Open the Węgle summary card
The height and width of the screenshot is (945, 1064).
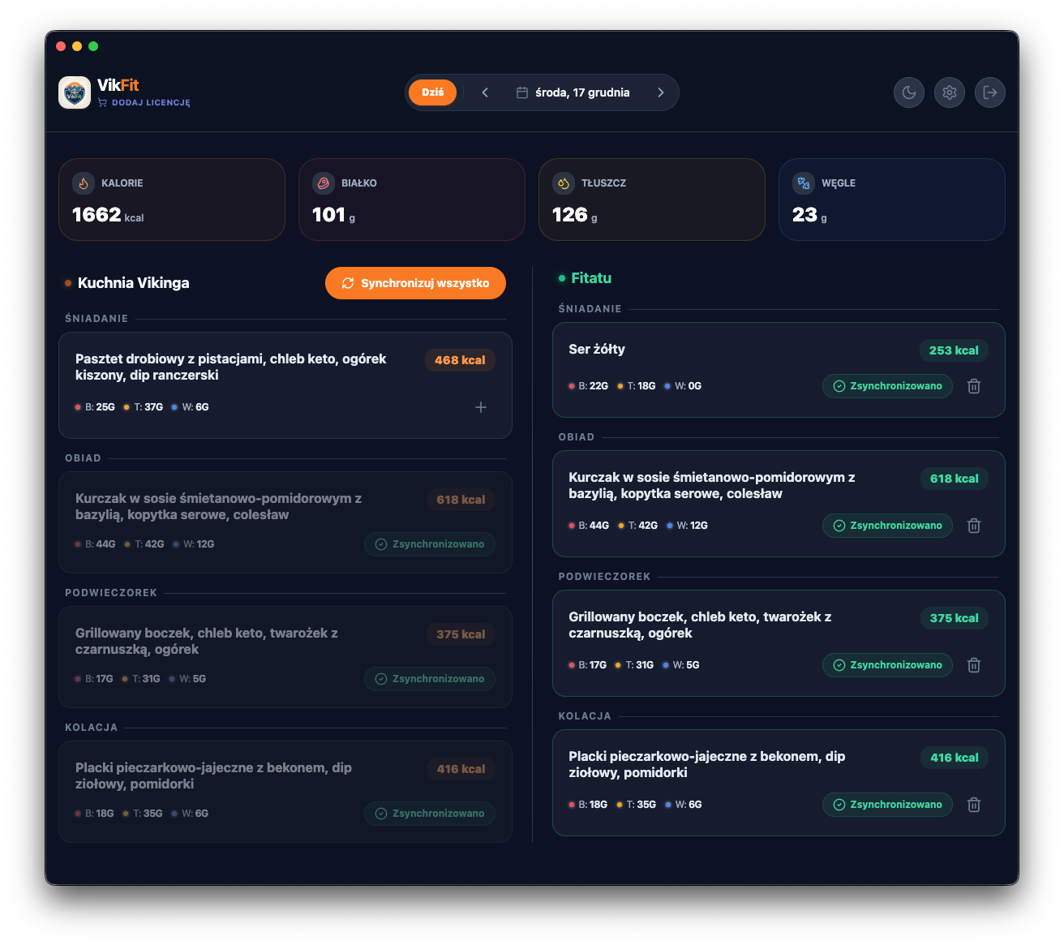point(892,200)
